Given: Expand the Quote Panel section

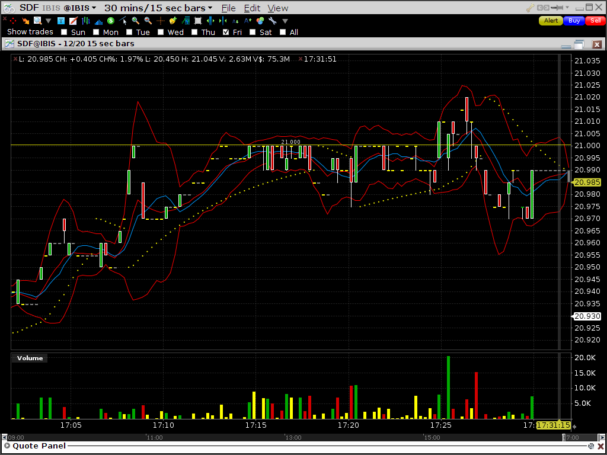Looking at the screenshot, I should 7,446.
